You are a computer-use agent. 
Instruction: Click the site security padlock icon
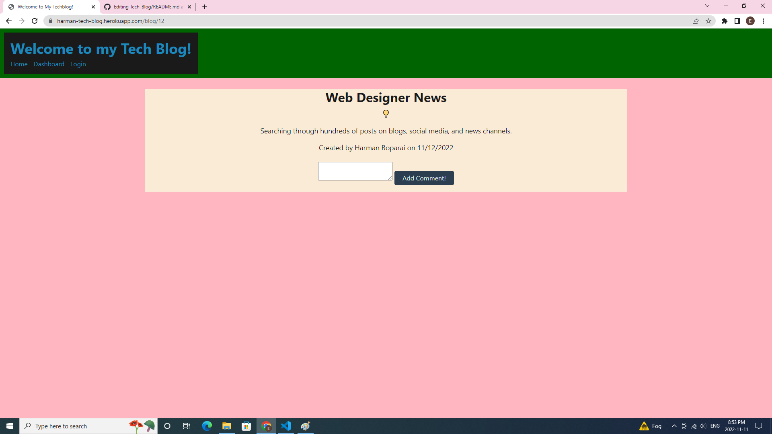(51, 21)
